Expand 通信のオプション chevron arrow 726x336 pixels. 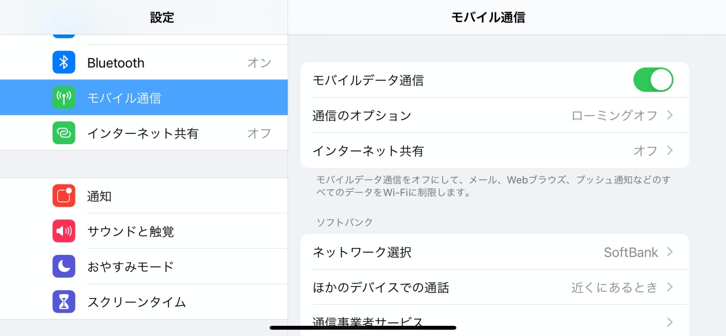(x=670, y=115)
